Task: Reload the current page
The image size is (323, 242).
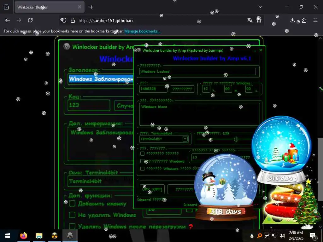Action: 30,20
